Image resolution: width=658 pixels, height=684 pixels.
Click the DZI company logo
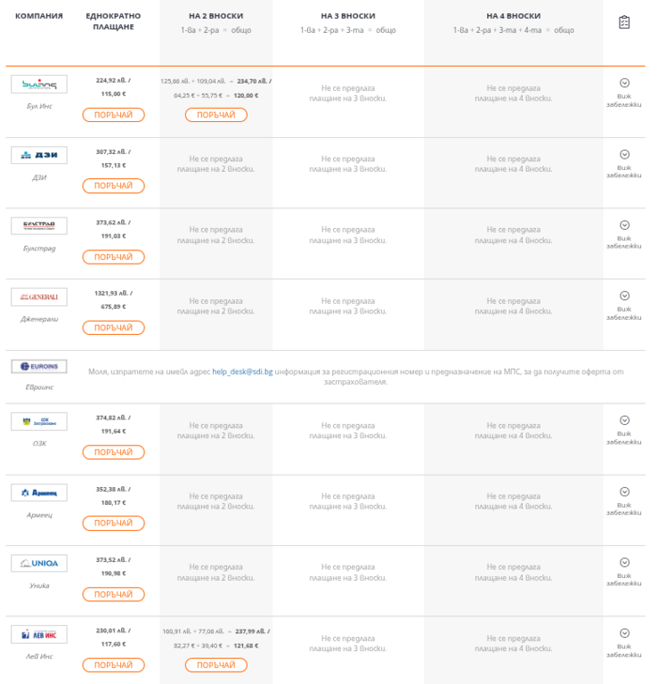39,155
